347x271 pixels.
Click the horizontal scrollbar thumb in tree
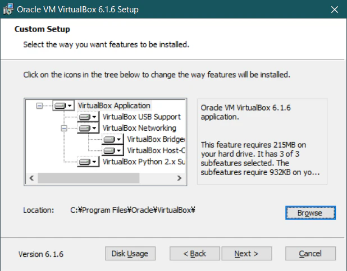pyautogui.click(x=89, y=178)
